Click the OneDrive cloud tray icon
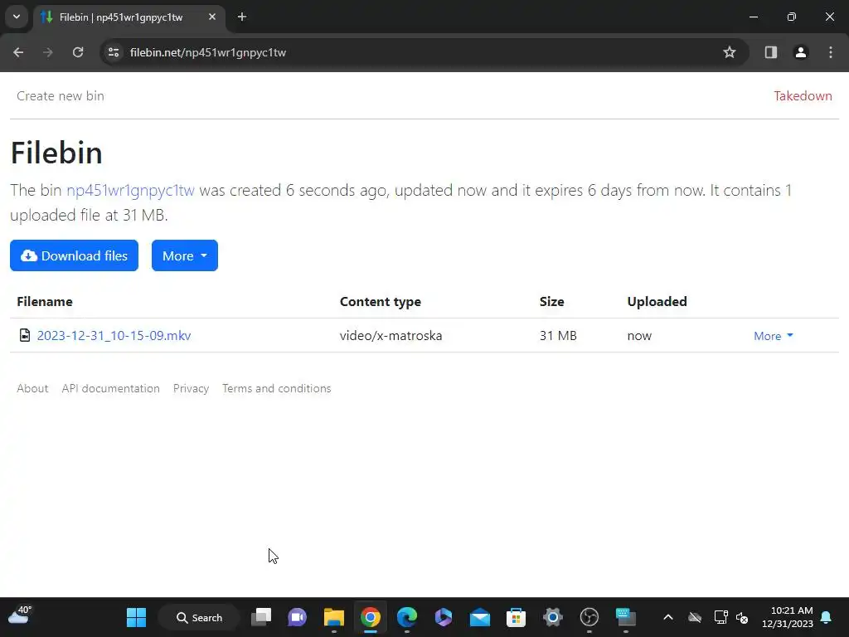Viewport: 849px width, 637px height. pos(695,617)
